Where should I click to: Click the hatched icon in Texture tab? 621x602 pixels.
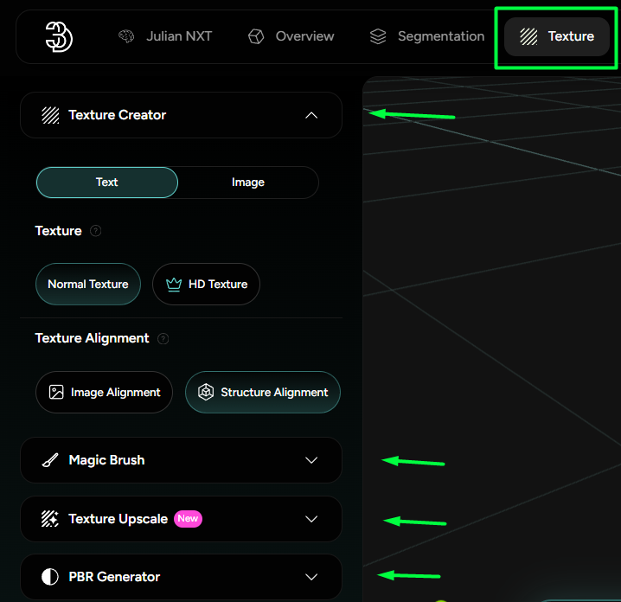(528, 36)
